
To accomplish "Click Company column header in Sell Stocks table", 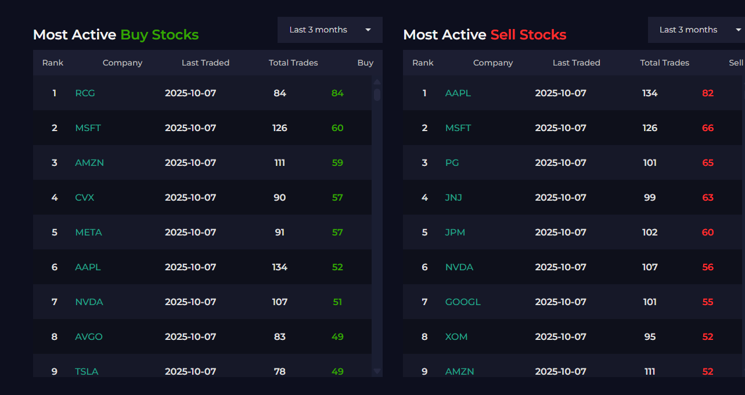I will pyautogui.click(x=493, y=63).
